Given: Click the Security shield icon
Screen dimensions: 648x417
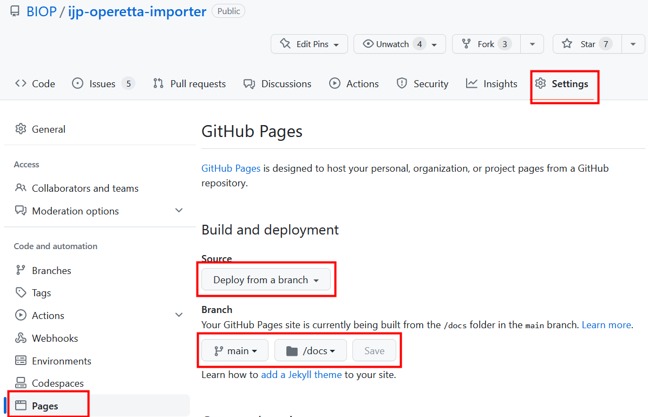Looking at the screenshot, I should 402,83.
